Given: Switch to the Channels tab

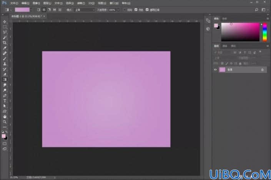Looking at the screenshot, I should pos(225,46).
